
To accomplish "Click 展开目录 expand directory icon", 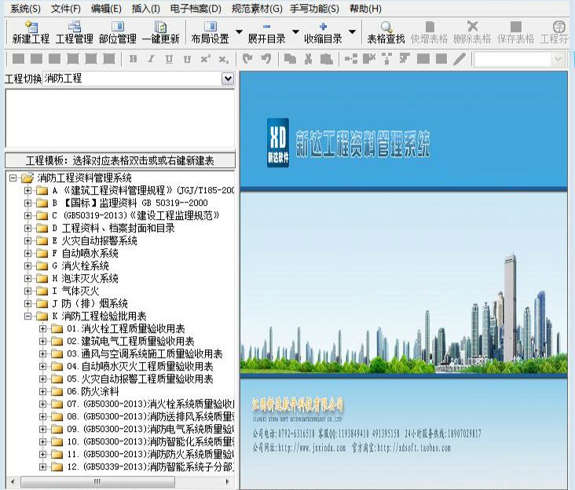I will point(266,32).
